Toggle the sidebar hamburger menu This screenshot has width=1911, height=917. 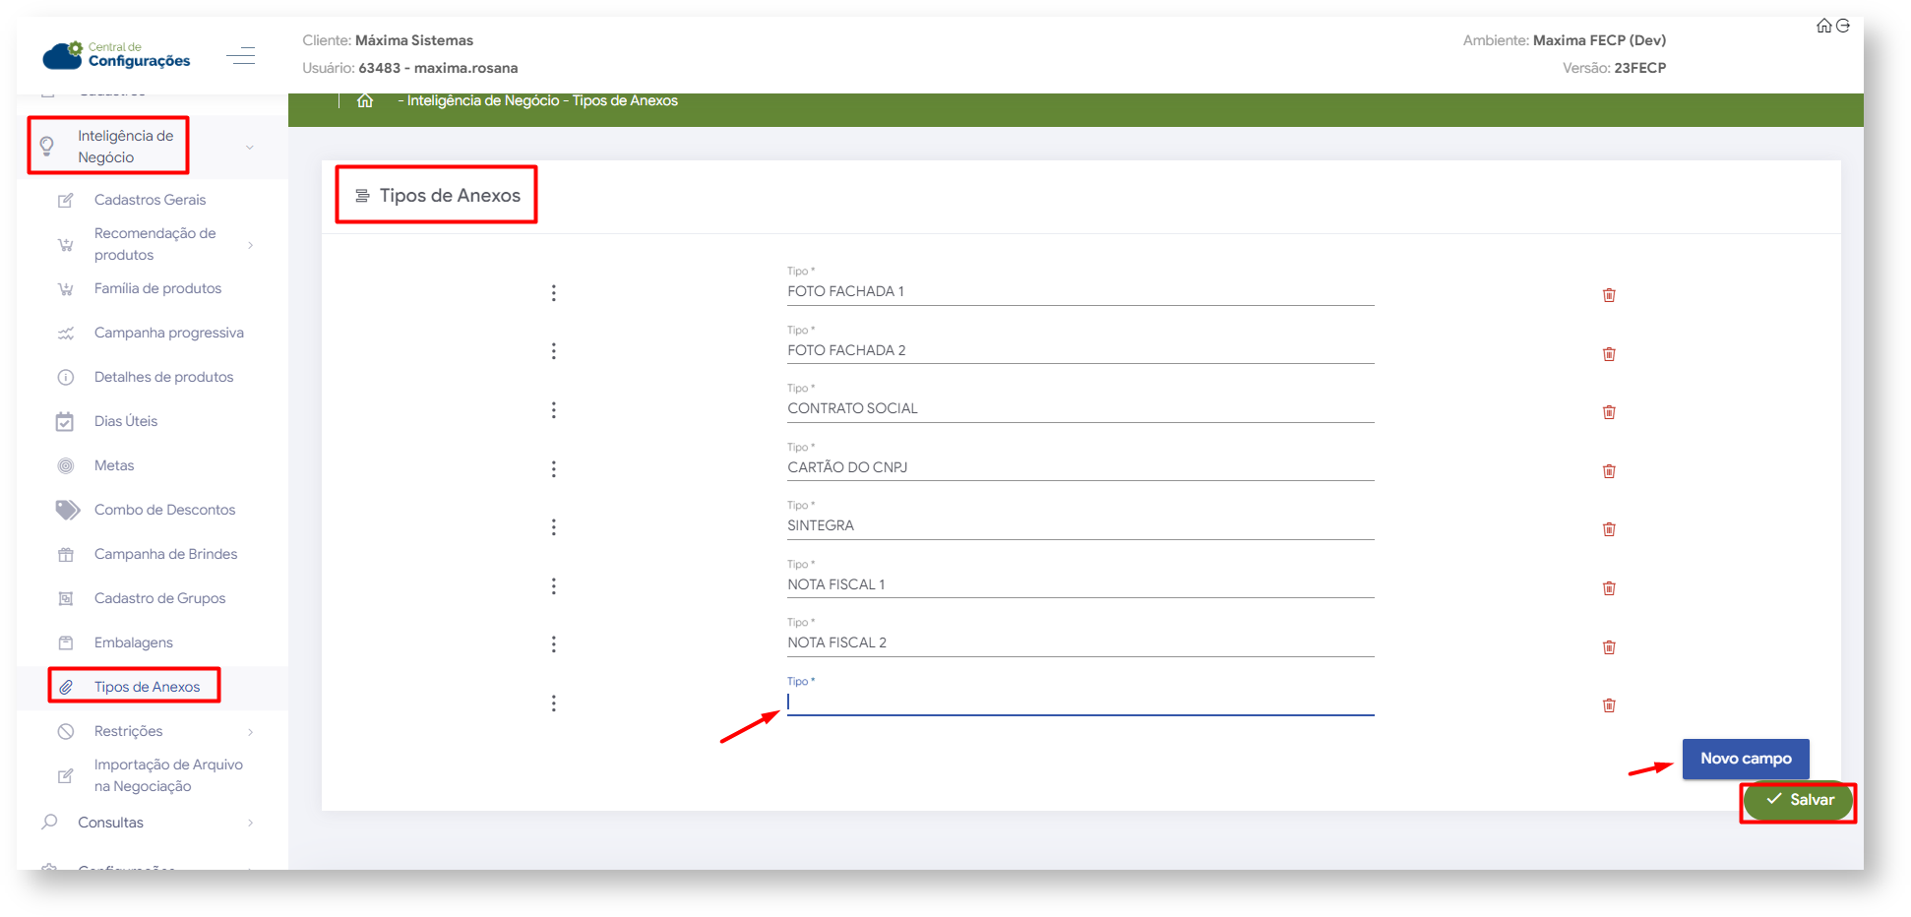tap(241, 56)
